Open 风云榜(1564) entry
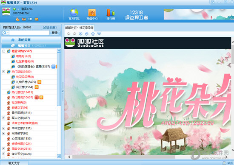 pos(25,87)
